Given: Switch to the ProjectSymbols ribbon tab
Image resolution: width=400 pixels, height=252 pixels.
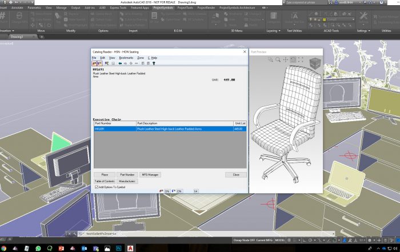Looking at the screenshot, I should pos(163,7).
